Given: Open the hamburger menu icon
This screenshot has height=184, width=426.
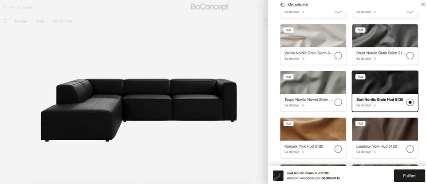Looking at the screenshot, I should (x=5, y=21).
